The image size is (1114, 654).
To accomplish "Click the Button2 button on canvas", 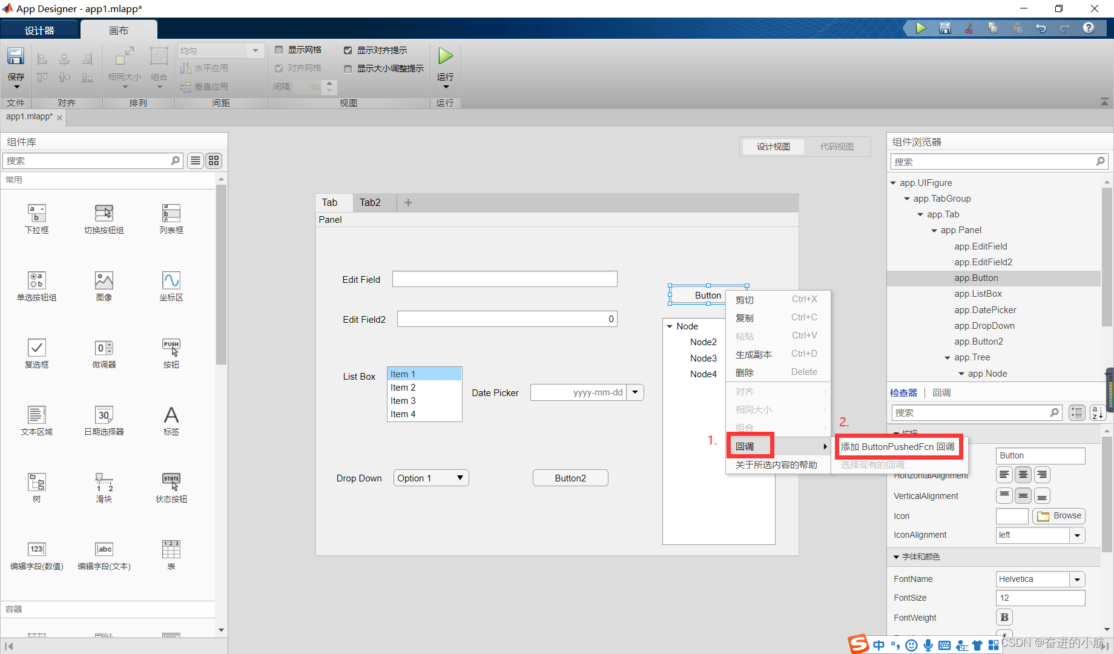I will coord(570,478).
